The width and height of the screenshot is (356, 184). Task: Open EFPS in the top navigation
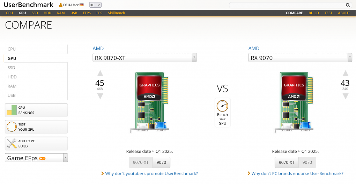(x=87, y=13)
